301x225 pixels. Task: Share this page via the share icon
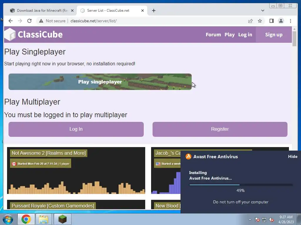[250, 21]
